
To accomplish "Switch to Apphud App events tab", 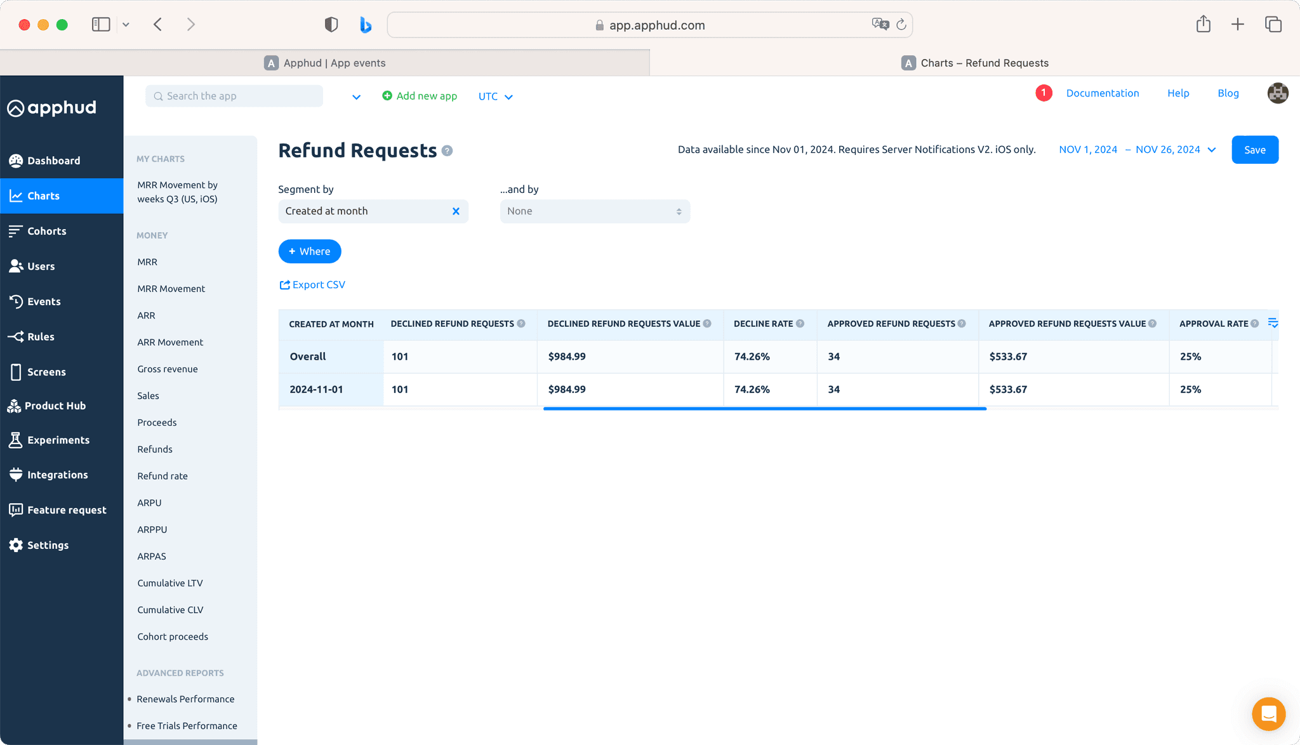I will point(325,63).
